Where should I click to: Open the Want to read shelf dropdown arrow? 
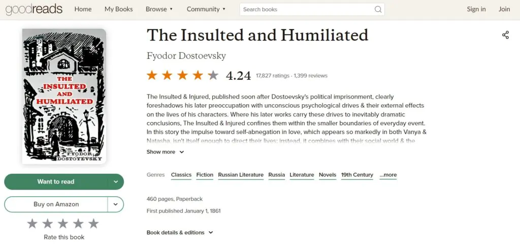[x=116, y=181]
